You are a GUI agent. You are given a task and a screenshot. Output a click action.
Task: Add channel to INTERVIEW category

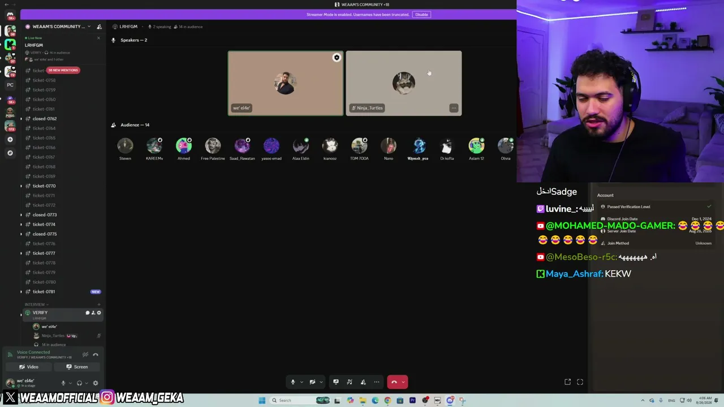tap(98, 305)
